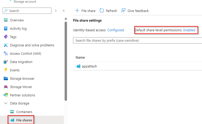Open Data migration icon

pyautogui.click(x=6, y=62)
